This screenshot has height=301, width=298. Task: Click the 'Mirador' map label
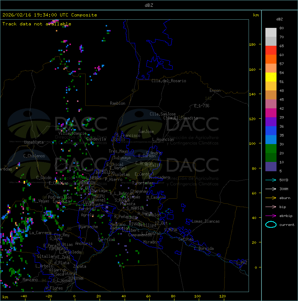point(151,242)
